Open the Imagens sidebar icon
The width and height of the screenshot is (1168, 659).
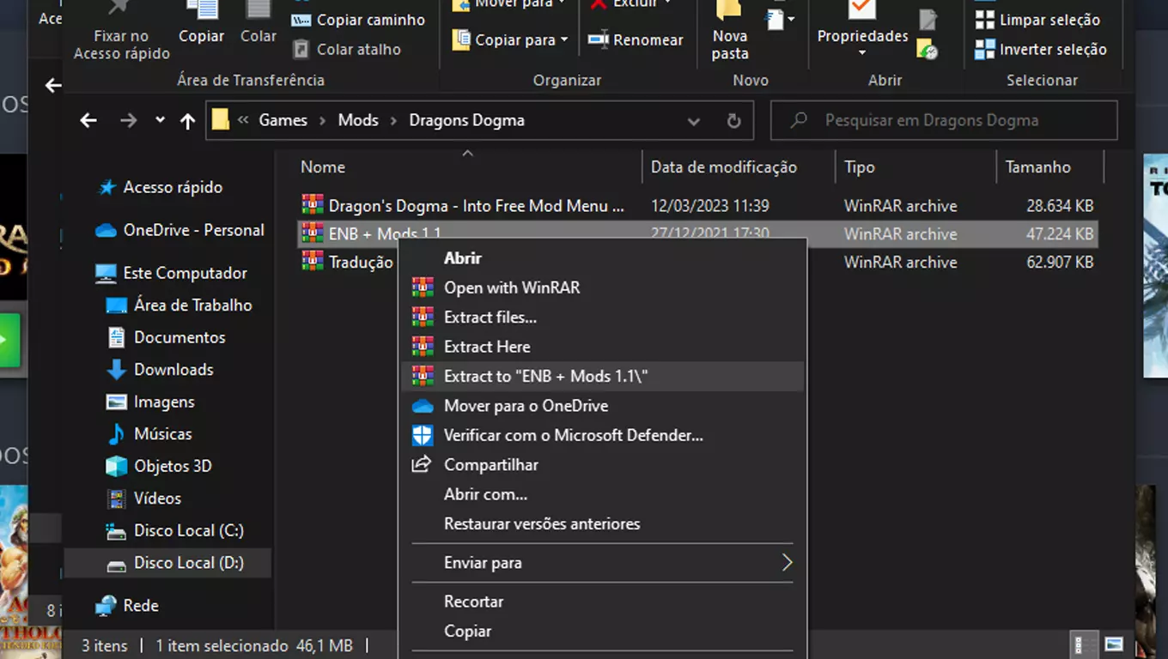click(116, 402)
